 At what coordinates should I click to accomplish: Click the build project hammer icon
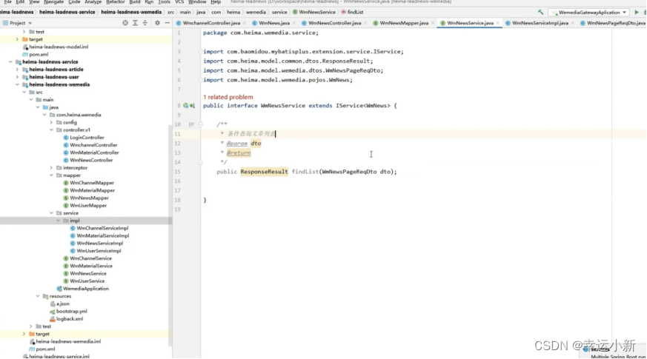(540, 13)
